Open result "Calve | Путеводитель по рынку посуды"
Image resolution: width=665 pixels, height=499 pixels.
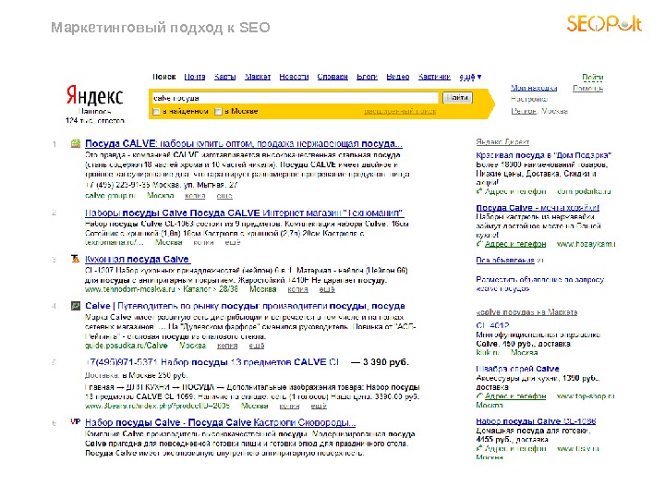[245, 306]
